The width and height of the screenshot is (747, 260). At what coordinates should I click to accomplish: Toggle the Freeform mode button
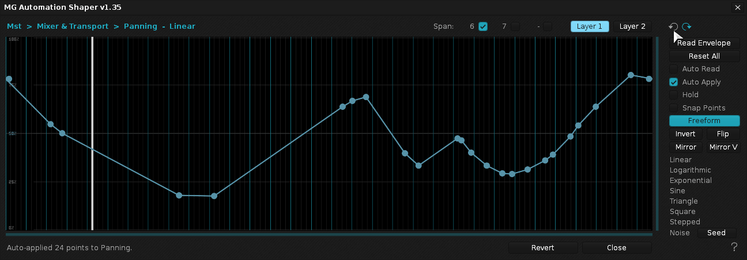(x=704, y=121)
